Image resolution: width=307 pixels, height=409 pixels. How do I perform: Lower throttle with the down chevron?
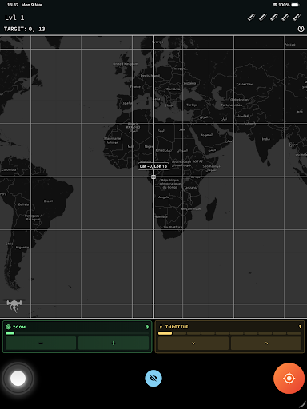click(x=193, y=343)
